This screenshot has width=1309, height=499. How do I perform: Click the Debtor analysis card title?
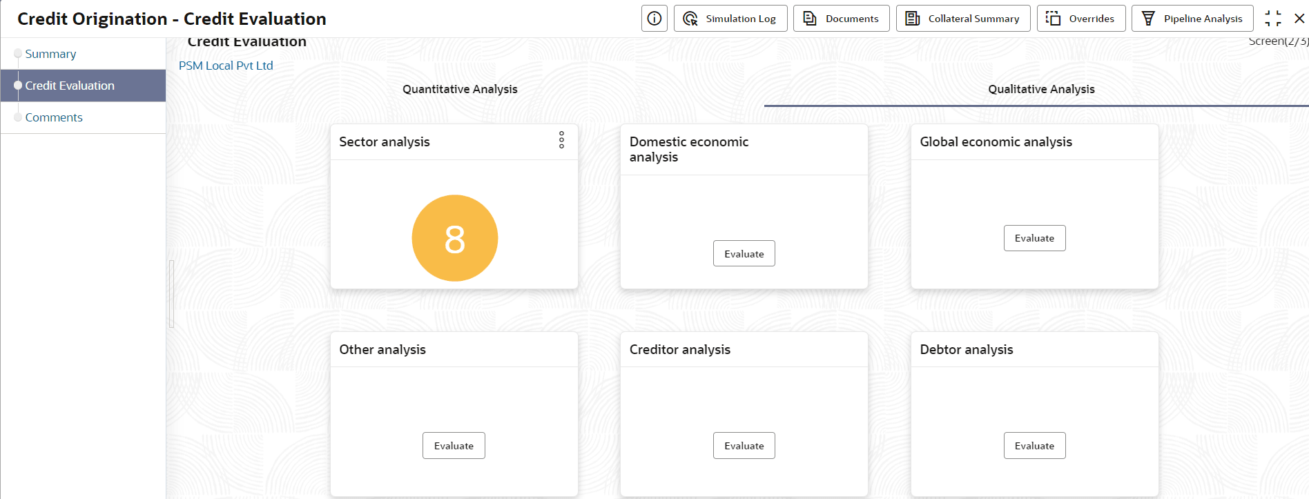tap(967, 349)
